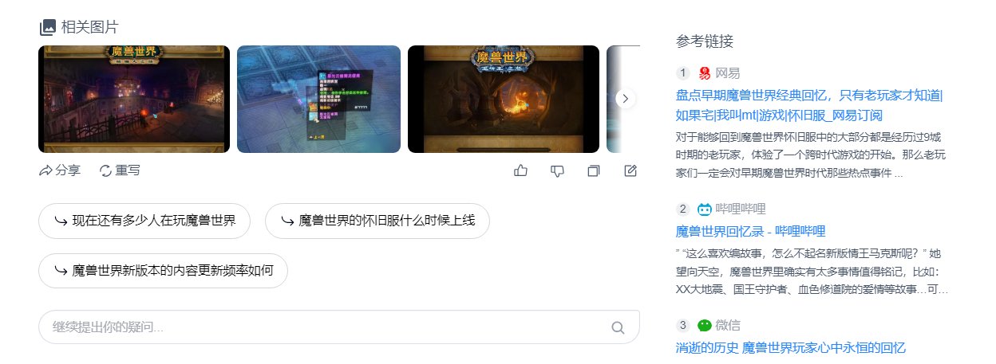Show next images with arrow button

pyautogui.click(x=626, y=99)
